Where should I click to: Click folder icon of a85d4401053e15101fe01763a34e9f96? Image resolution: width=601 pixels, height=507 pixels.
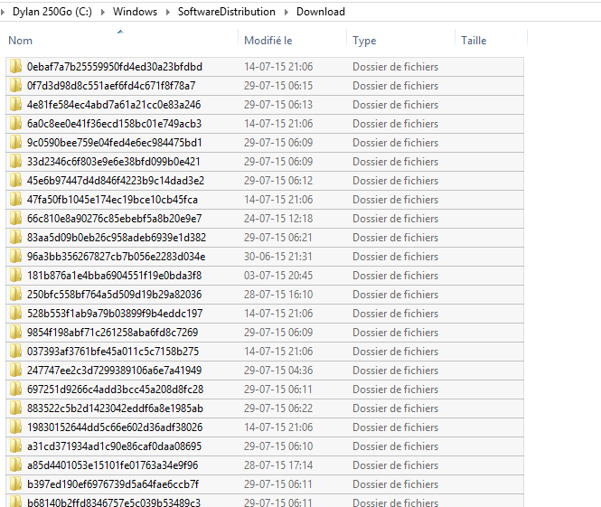click(15, 465)
